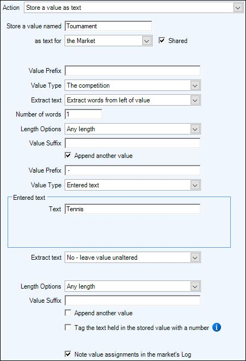Open the 'No - leave value unaltered' dropdown

(133, 258)
